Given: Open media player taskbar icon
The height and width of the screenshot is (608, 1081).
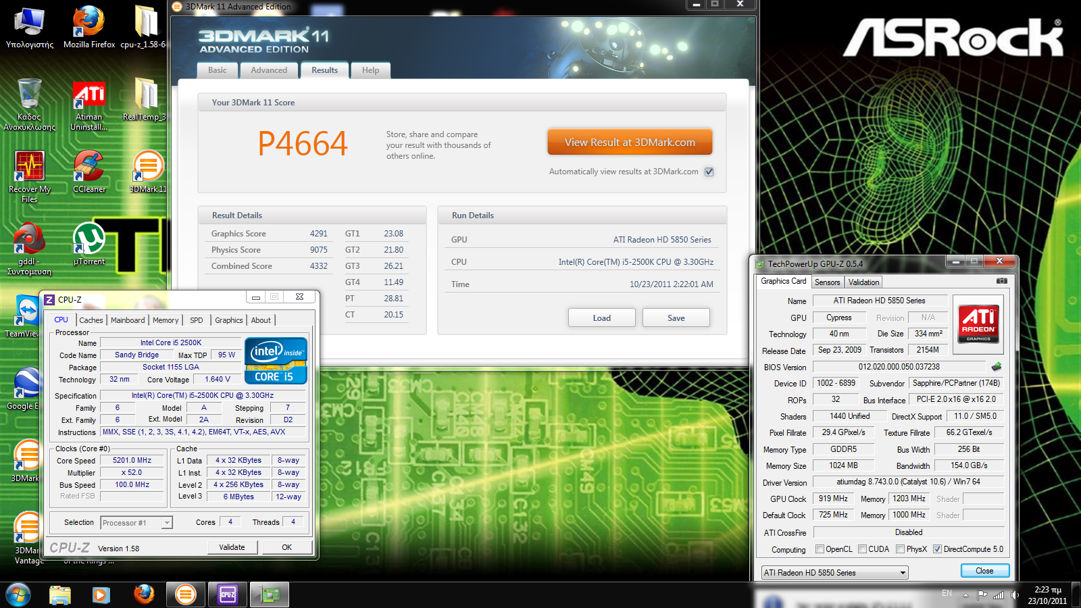Looking at the screenshot, I should click(x=101, y=594).
